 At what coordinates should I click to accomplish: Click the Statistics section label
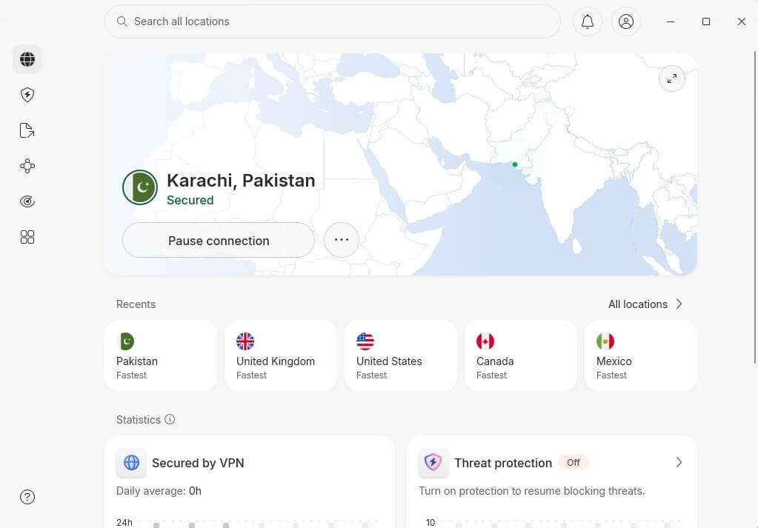pyautogui.click(x=139, y=420)
